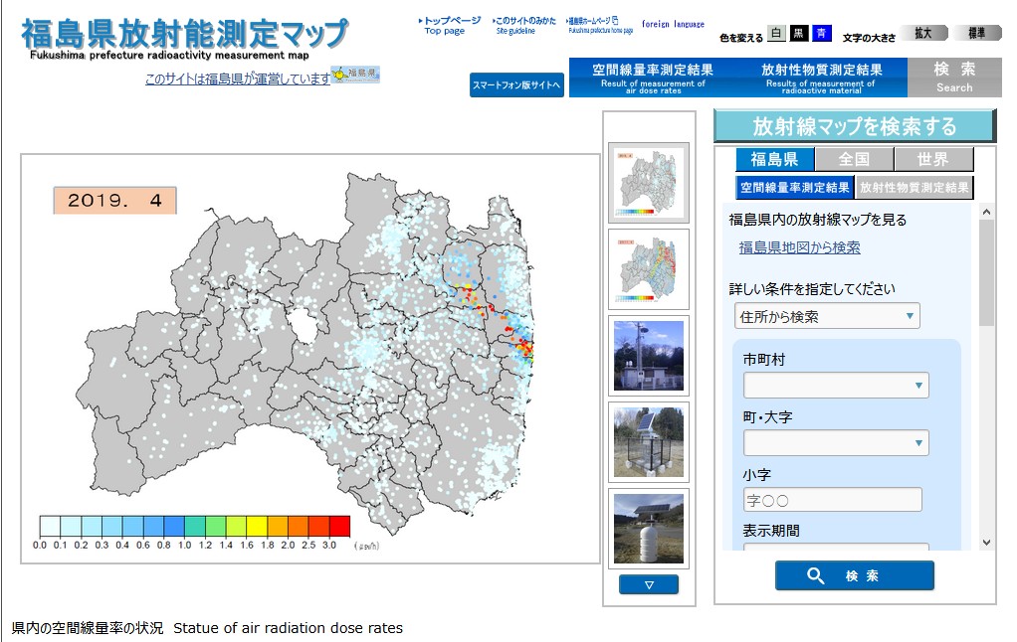Select the fenced solar monitor photo thumbnail
The image size is (1017, 642).
[648, 442]
